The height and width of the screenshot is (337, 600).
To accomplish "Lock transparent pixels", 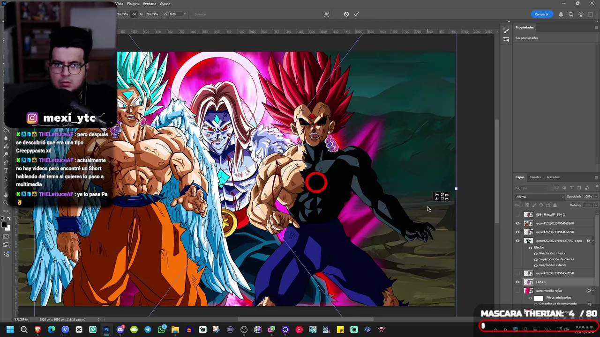I will click(x=527, y=205).
